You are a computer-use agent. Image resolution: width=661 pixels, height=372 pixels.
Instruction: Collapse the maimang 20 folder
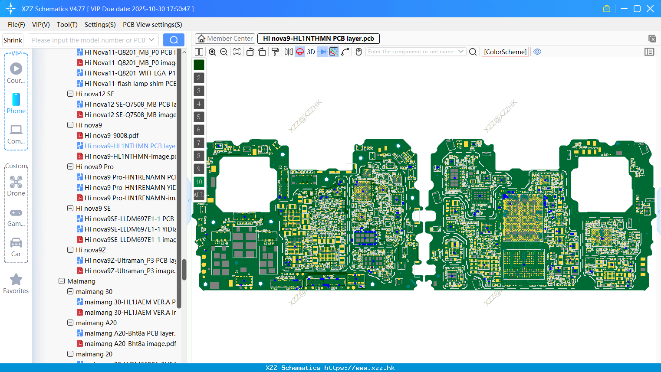pyautogui.click(x=70, y=354)
